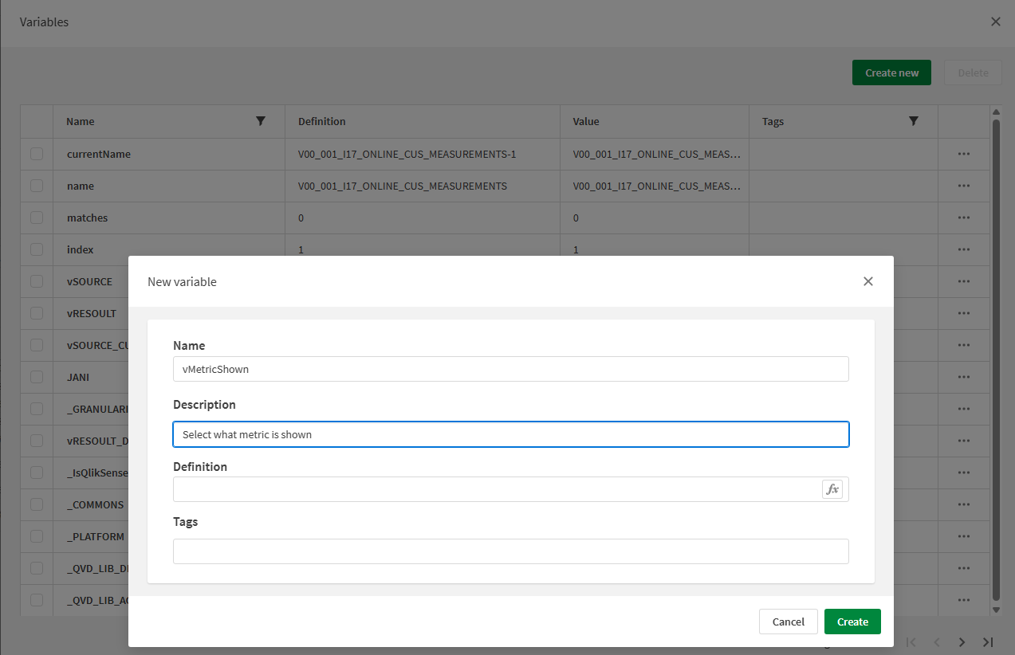The height and width of the screenshot is (655, 1015).
Task: Select the checkbox for name variable
Action: 37,186
